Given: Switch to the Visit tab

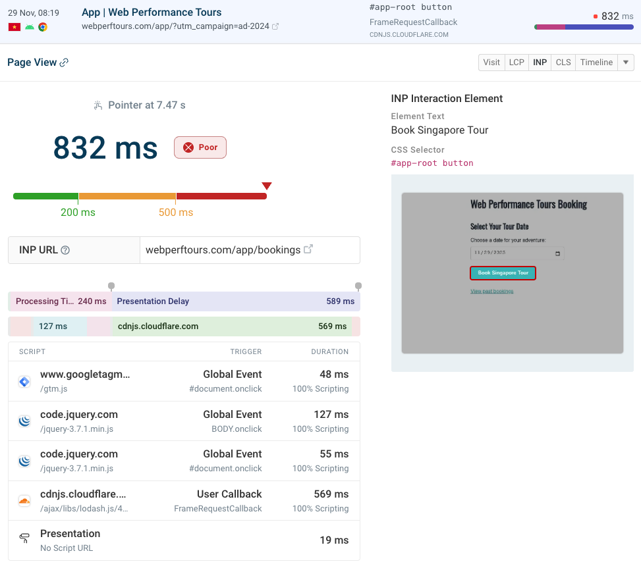Looking at the screenshot, I should pyautogui.click(x=491, y=62).
